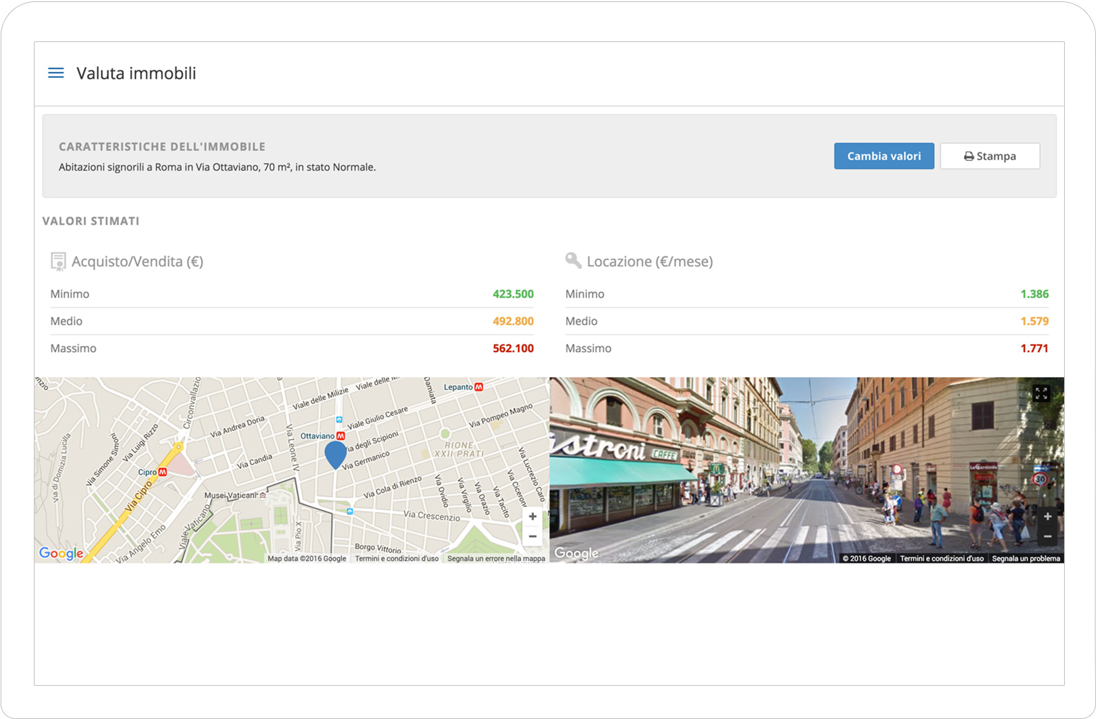Click the property description Via Ottaviano text

(x=217, y=167)
